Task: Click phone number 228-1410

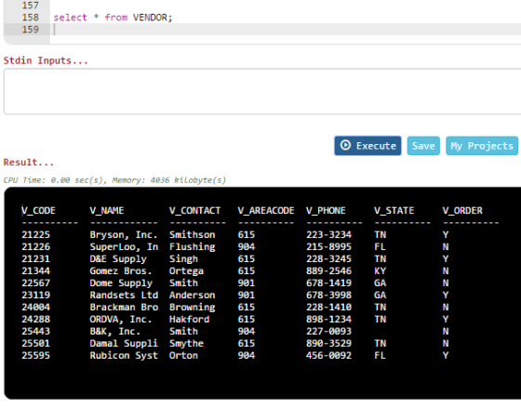Action: tap(328, 307)
